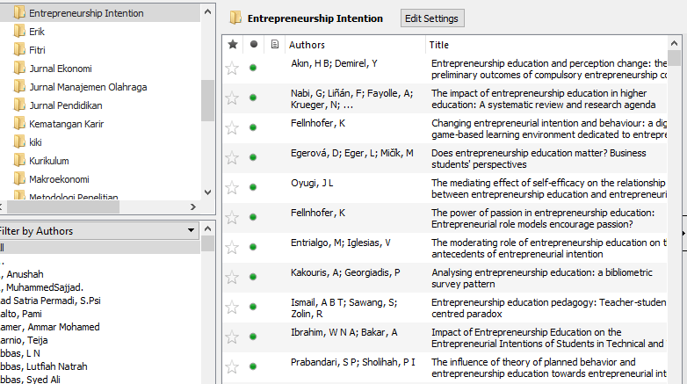Click the document type column header icon
The height and width of the screenshot is (384, 687).
[x=275, y=45]
